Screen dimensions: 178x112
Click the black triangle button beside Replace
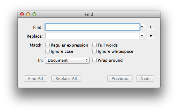pos(151,36)
